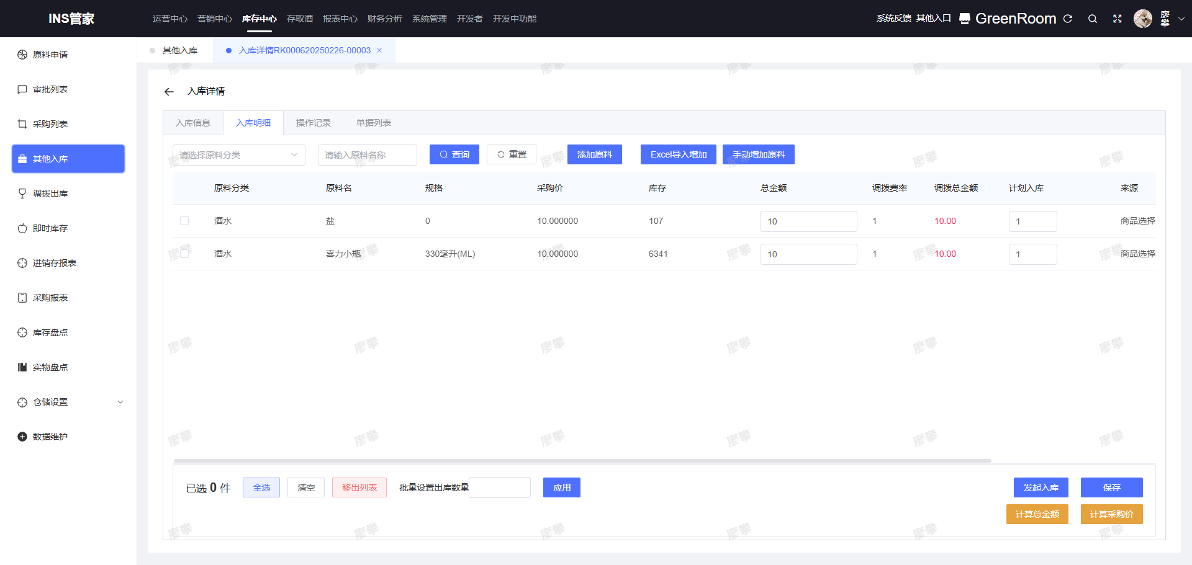This screenshot has width=1192, height=565.
Task: Open the 开发中功能 top menu
Action: (x=515, y=19)
